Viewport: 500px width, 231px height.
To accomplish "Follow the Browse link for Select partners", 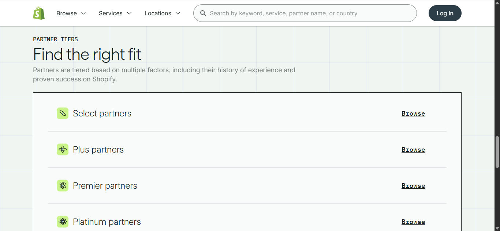I will [413, 113].
